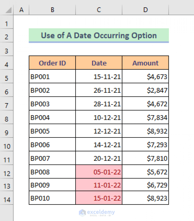Select the amount cell $8,923
The image size is (194, 221).
point(145,198)
